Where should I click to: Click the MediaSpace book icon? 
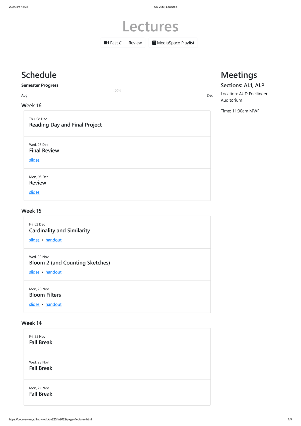tap(154, 43)
